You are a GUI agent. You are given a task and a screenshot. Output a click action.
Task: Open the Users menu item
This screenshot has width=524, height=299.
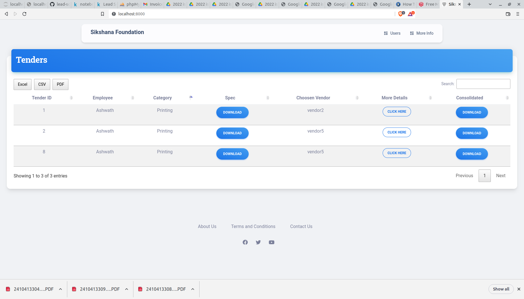point(392,33)
